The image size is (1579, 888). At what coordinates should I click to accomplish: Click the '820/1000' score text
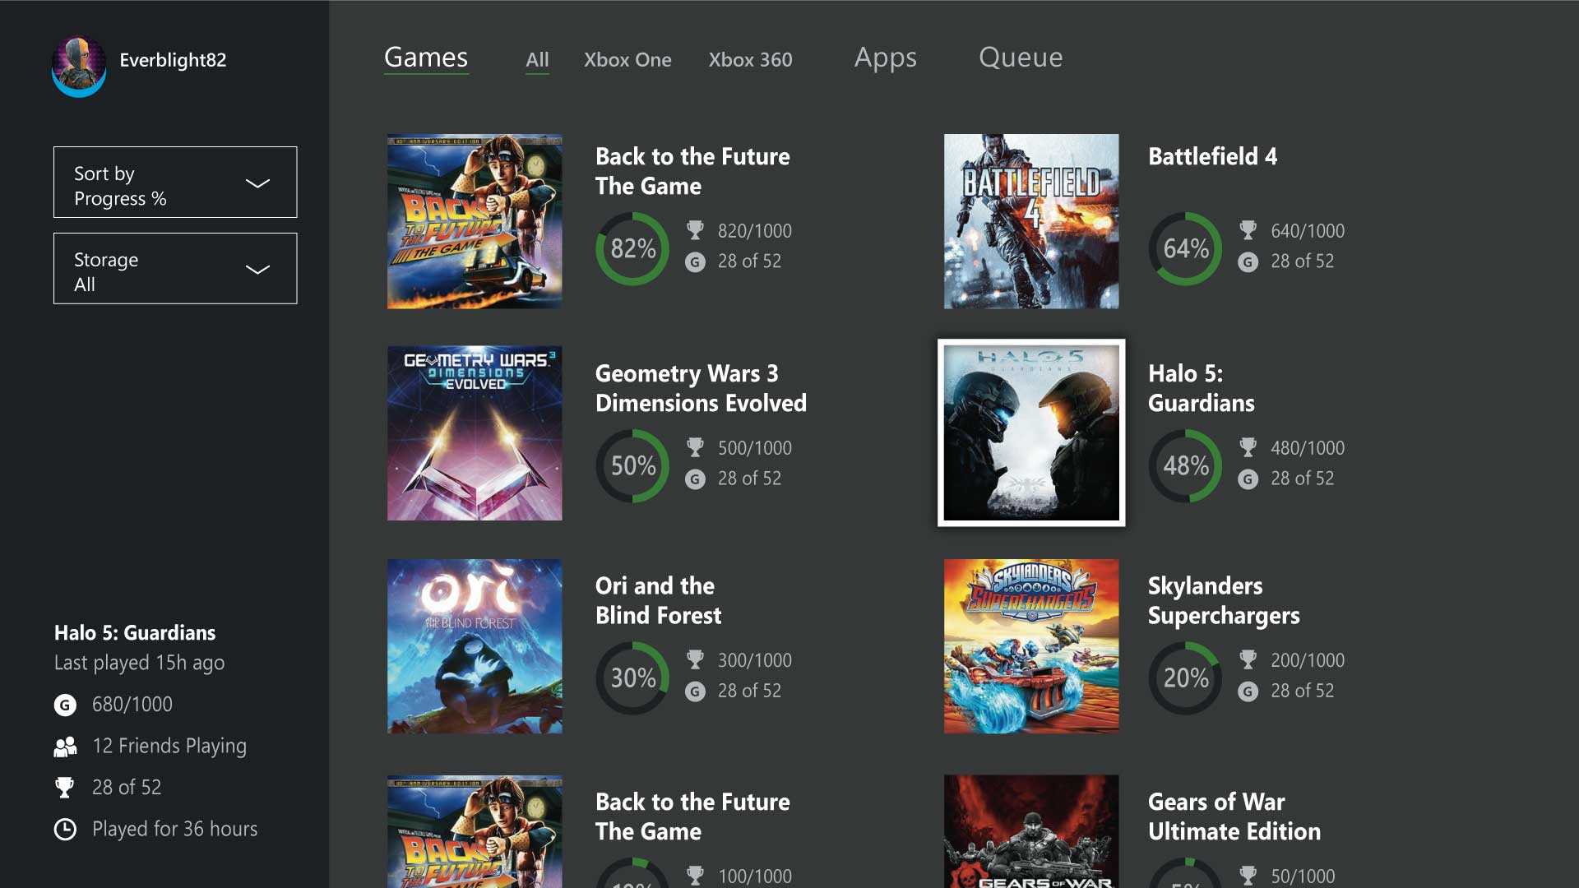coord(755,231)
